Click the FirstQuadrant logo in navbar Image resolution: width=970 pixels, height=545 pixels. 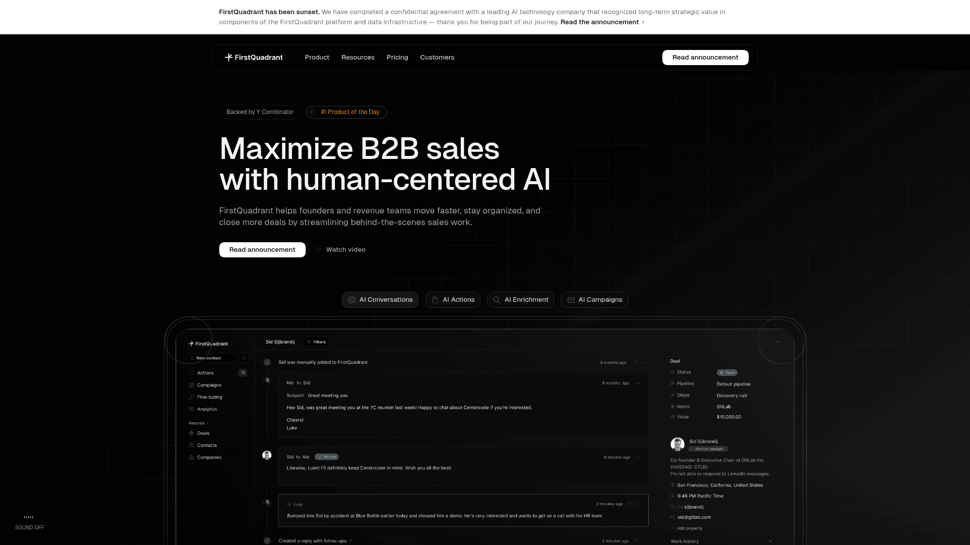click(x=254, y=58)
